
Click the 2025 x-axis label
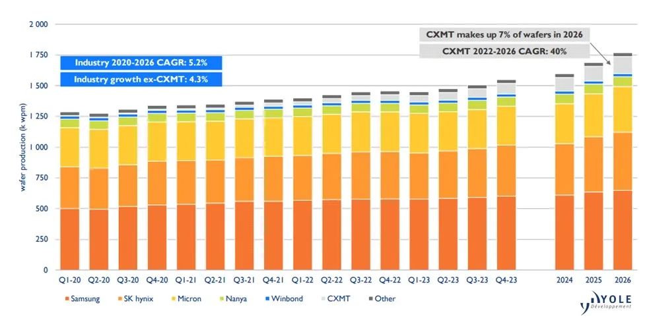594,280
